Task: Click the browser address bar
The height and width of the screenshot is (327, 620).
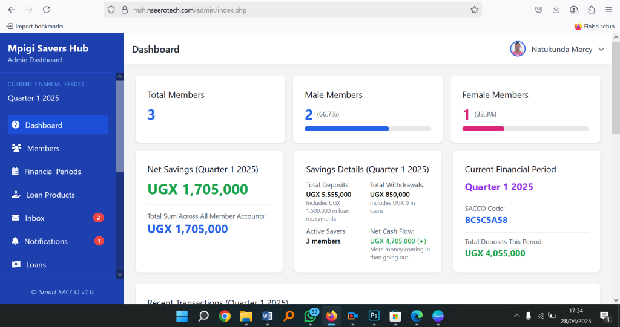Action: 291,10
